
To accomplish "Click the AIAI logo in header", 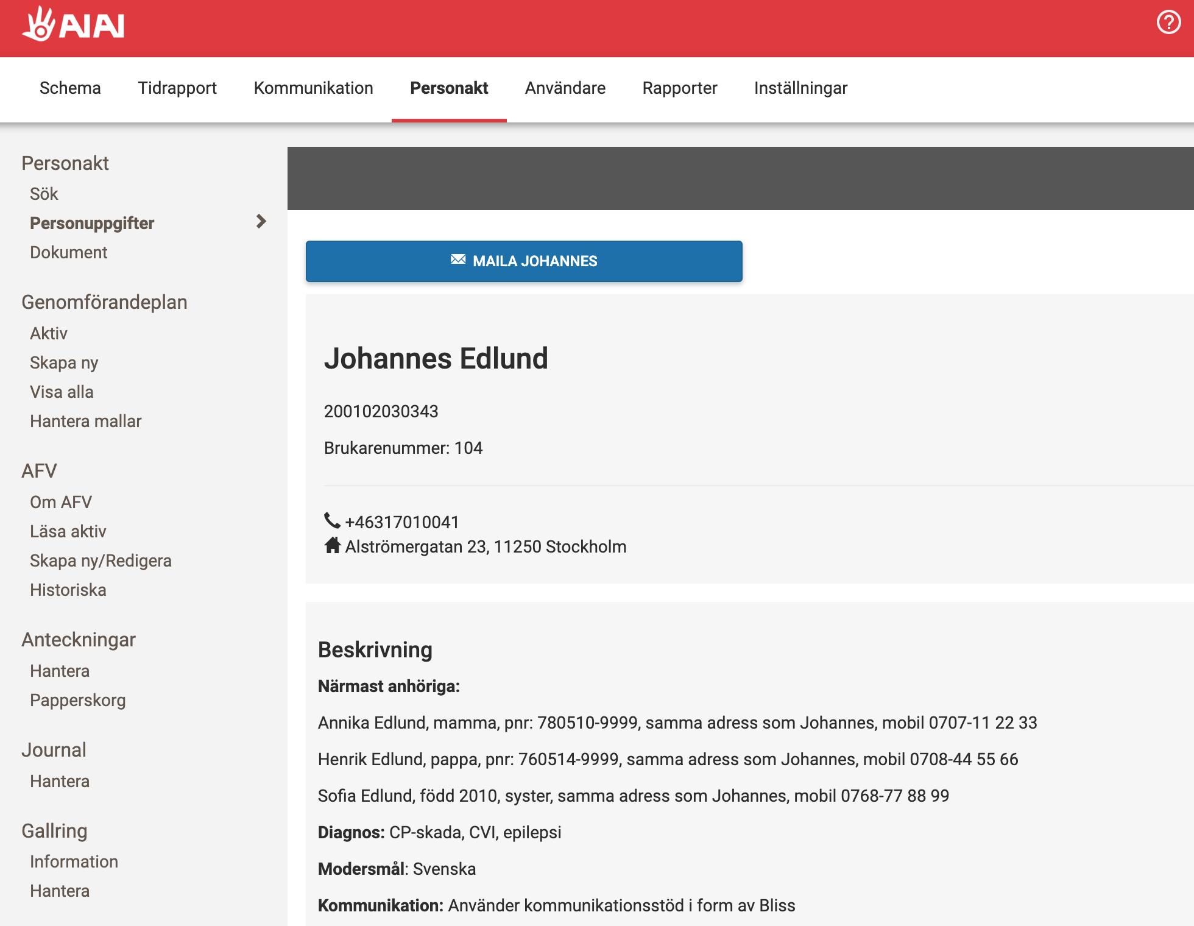I will (x=73, y=25).
